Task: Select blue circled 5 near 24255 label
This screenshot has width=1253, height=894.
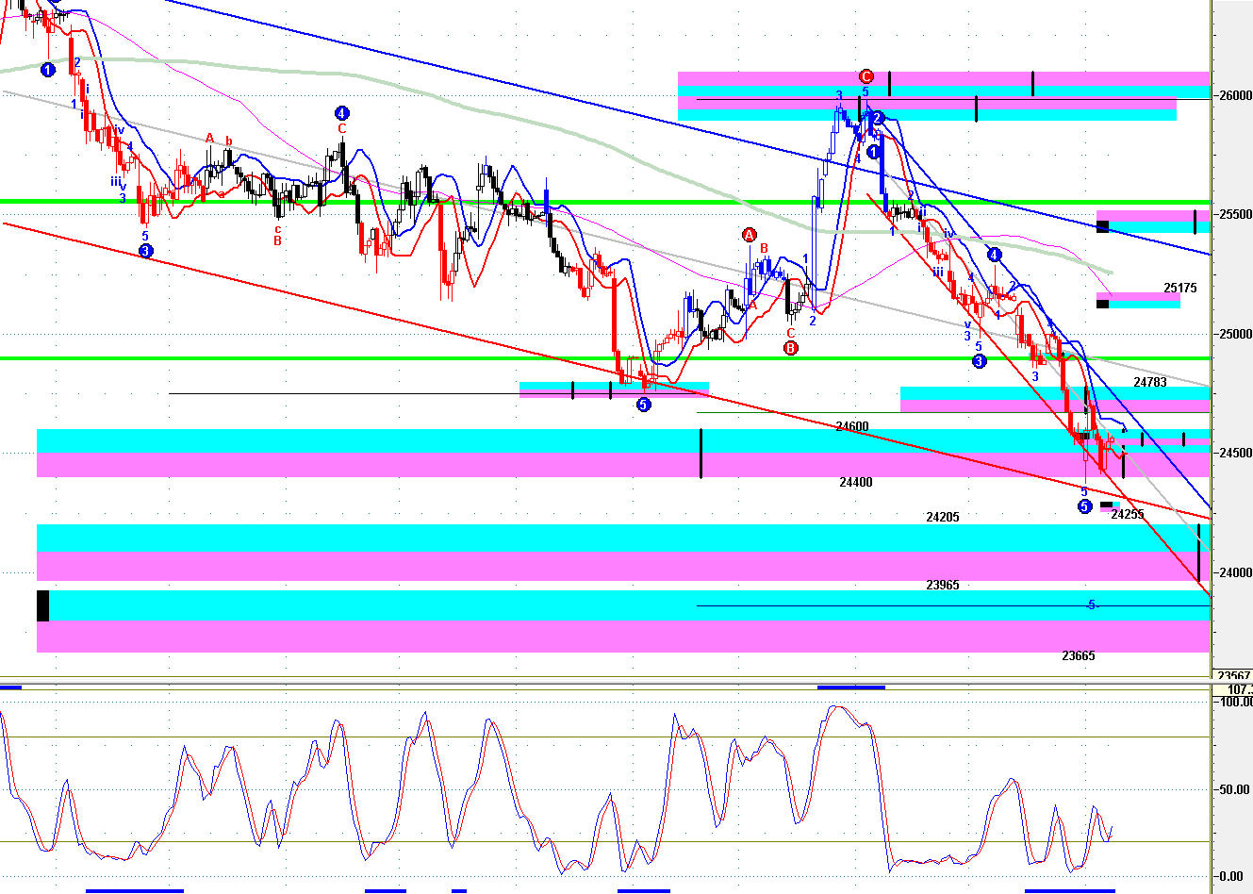Action: [x=1084, y=506]
